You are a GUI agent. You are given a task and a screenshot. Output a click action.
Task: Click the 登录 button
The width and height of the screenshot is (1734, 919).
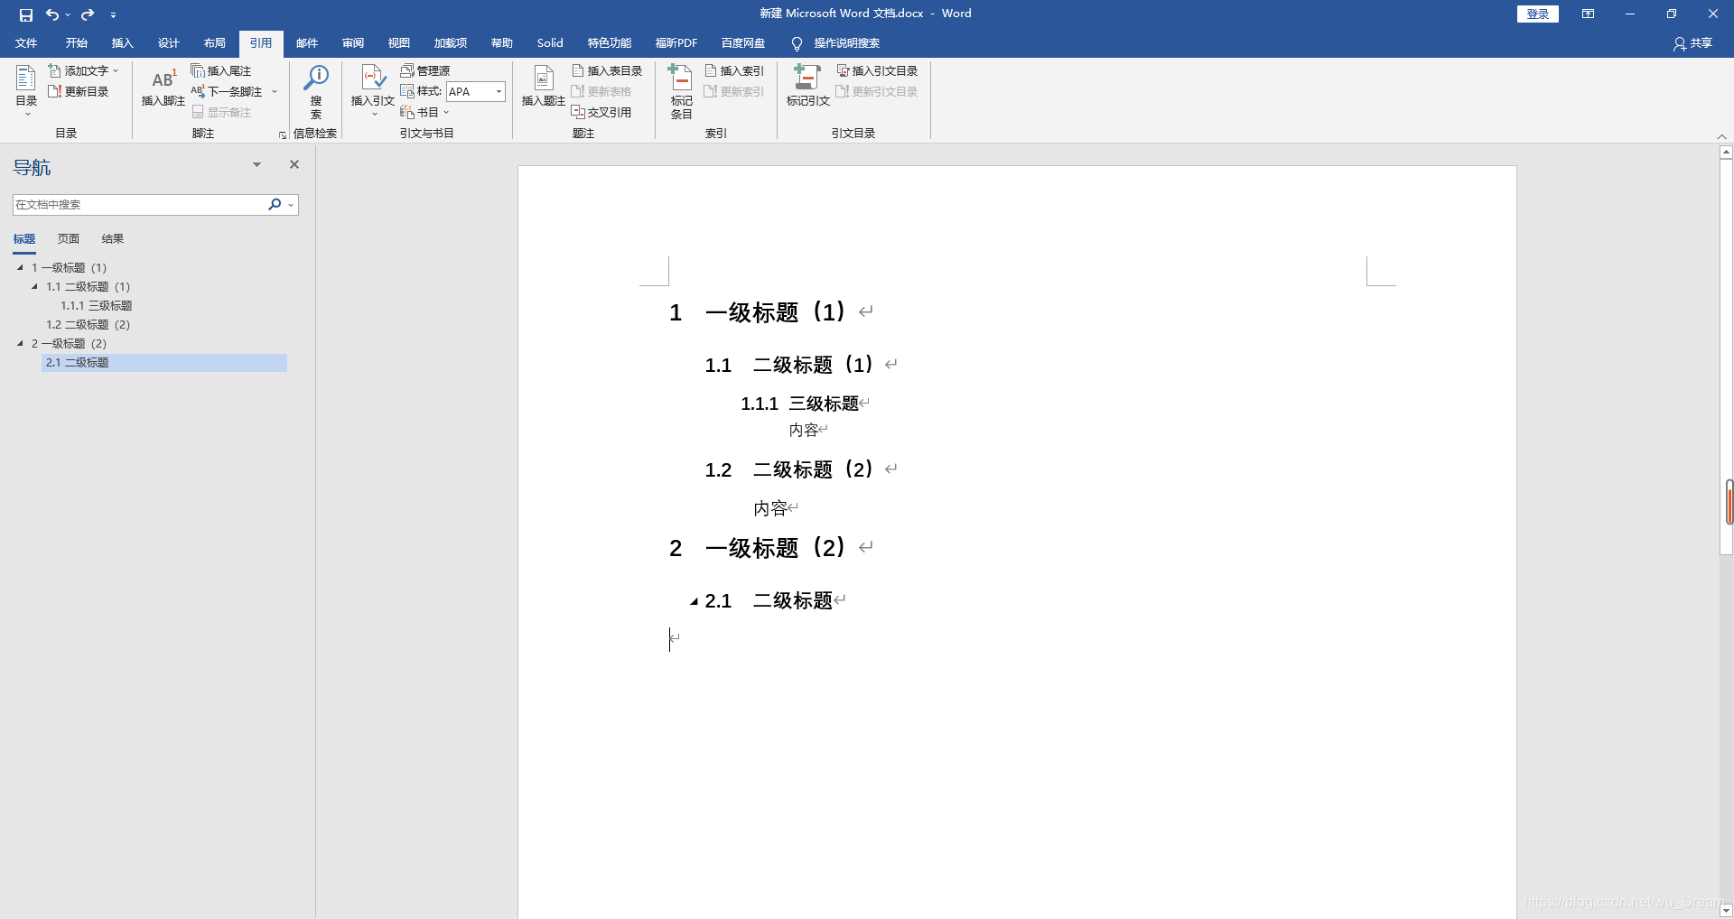click(x=1537, y=14)
